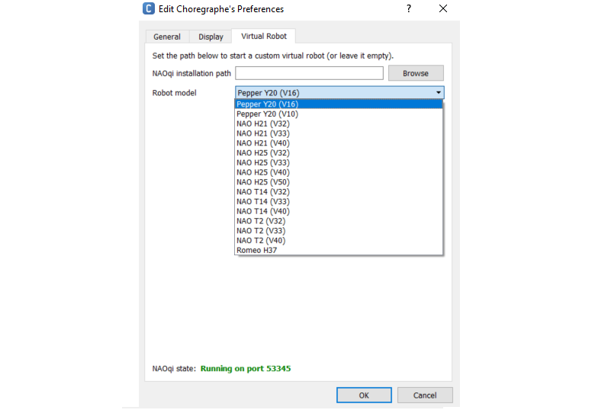Choose NAO T14 (V33) option
This screenshot has height=410, width=595.
coord(339,201)
